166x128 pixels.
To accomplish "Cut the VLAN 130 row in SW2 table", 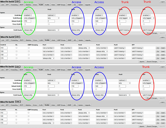I will (158, 120).
